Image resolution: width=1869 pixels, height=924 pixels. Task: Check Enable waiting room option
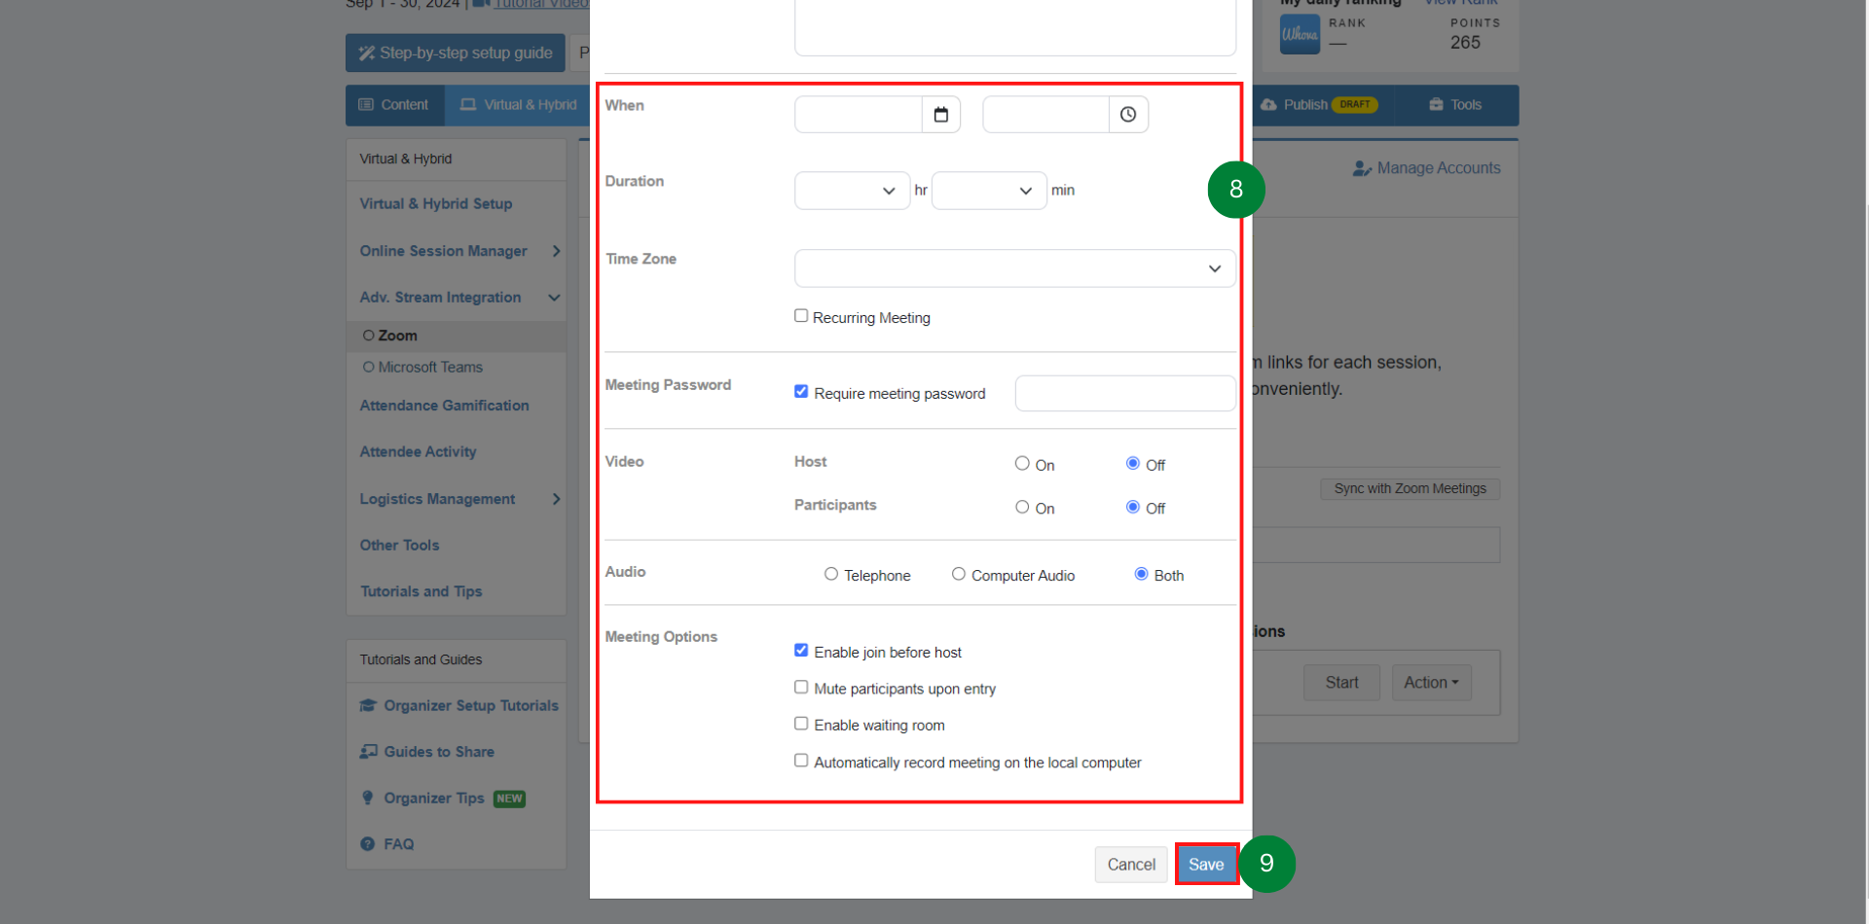[x=801, y=724]
